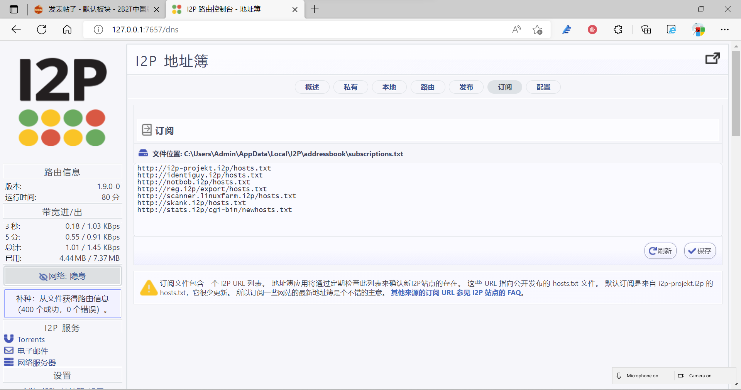The height and width of the screenshot is (390, 741).
Task: Click the Camera on indicator
Action: 695,376
